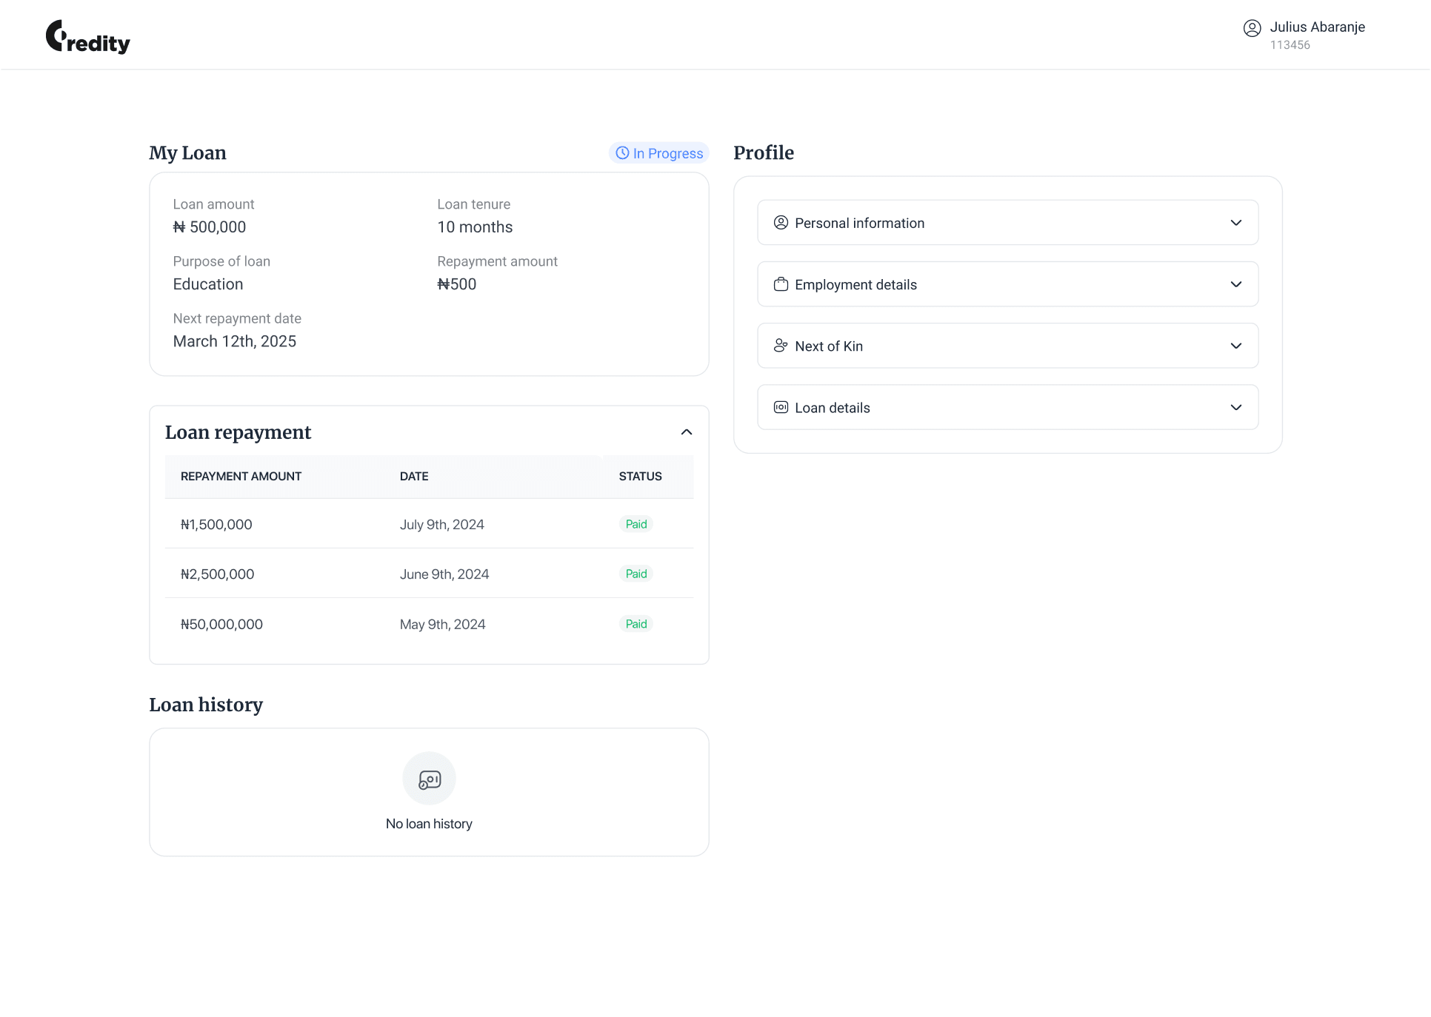Click the In Progress status badge

pos(658,153)
